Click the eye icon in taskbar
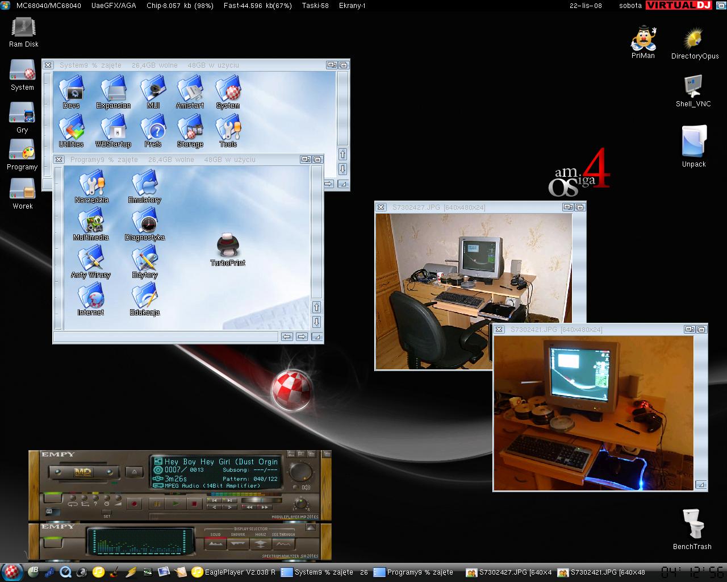Screen dimensions: 727x582 147,572
